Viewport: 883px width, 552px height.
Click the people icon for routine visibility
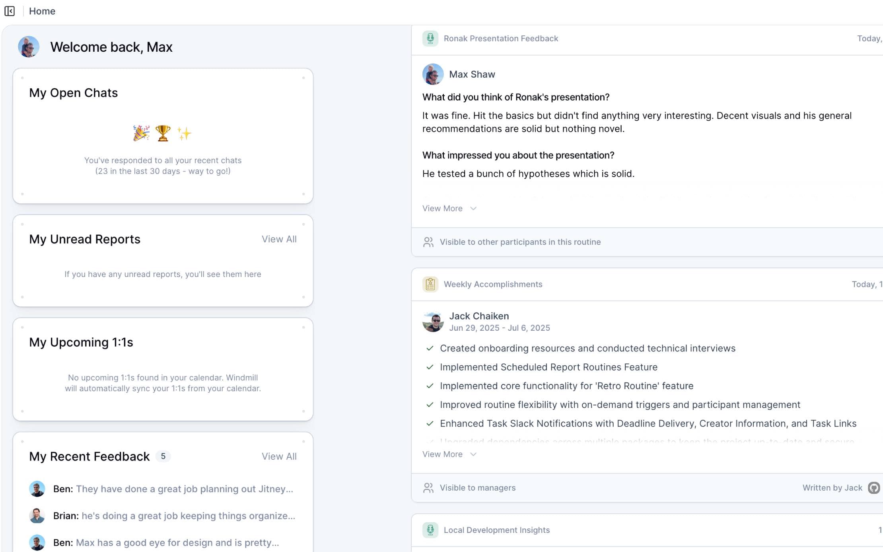tap(428, 242)
